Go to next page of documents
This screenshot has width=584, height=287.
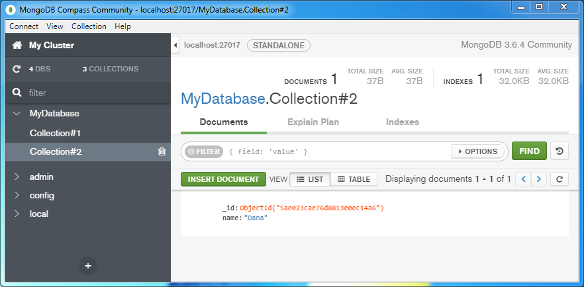point(538,179)
